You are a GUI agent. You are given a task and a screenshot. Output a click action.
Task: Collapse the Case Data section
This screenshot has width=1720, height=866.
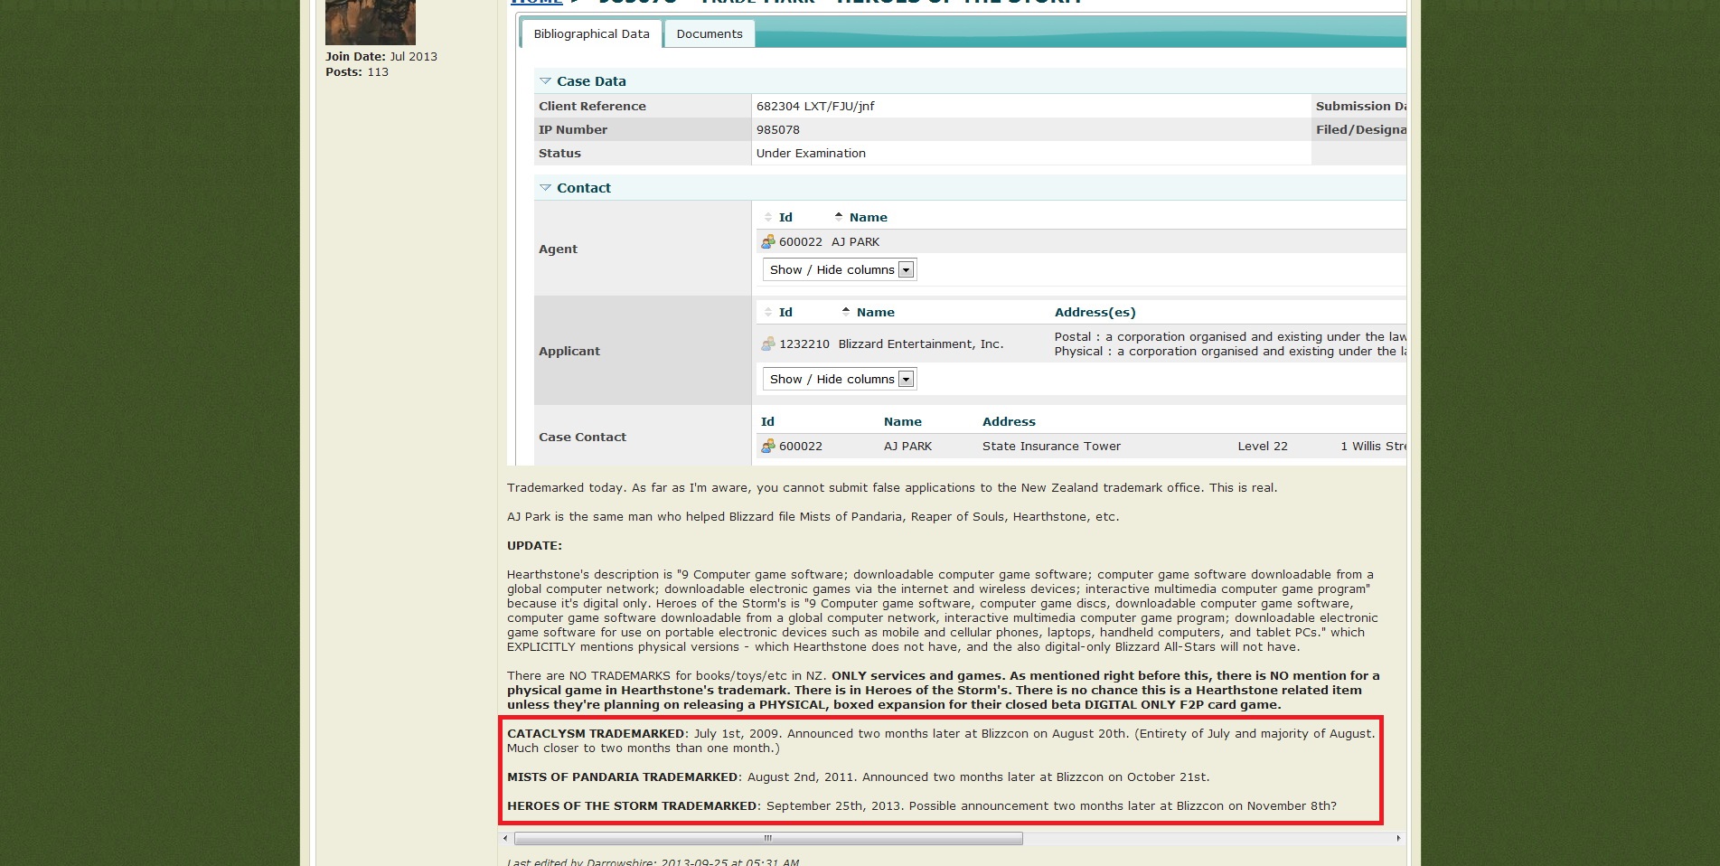(x=545, y=81)
